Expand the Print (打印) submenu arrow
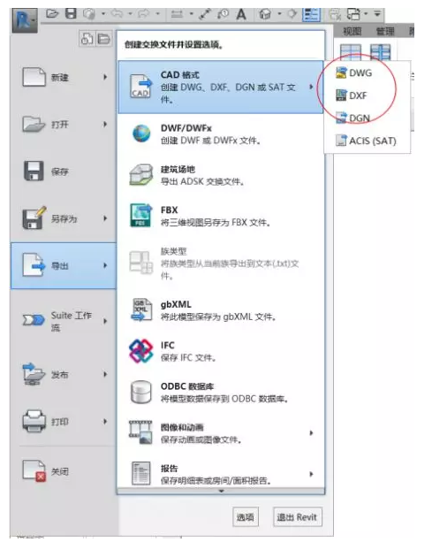The height and width of the screenshot is (542, 432). click(x=105, y=422)
